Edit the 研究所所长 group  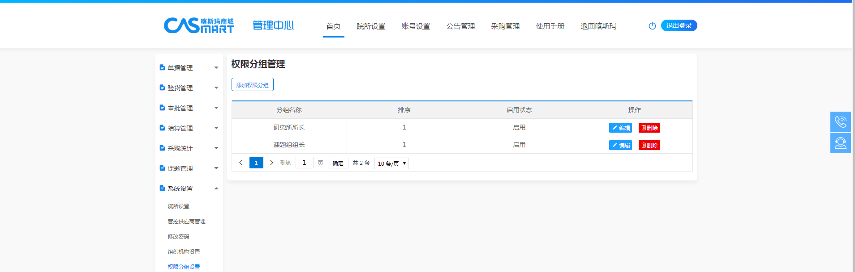620,128
